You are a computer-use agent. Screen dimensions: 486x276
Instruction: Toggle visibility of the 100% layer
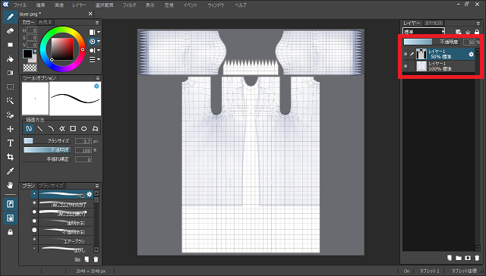pos(406,66)
